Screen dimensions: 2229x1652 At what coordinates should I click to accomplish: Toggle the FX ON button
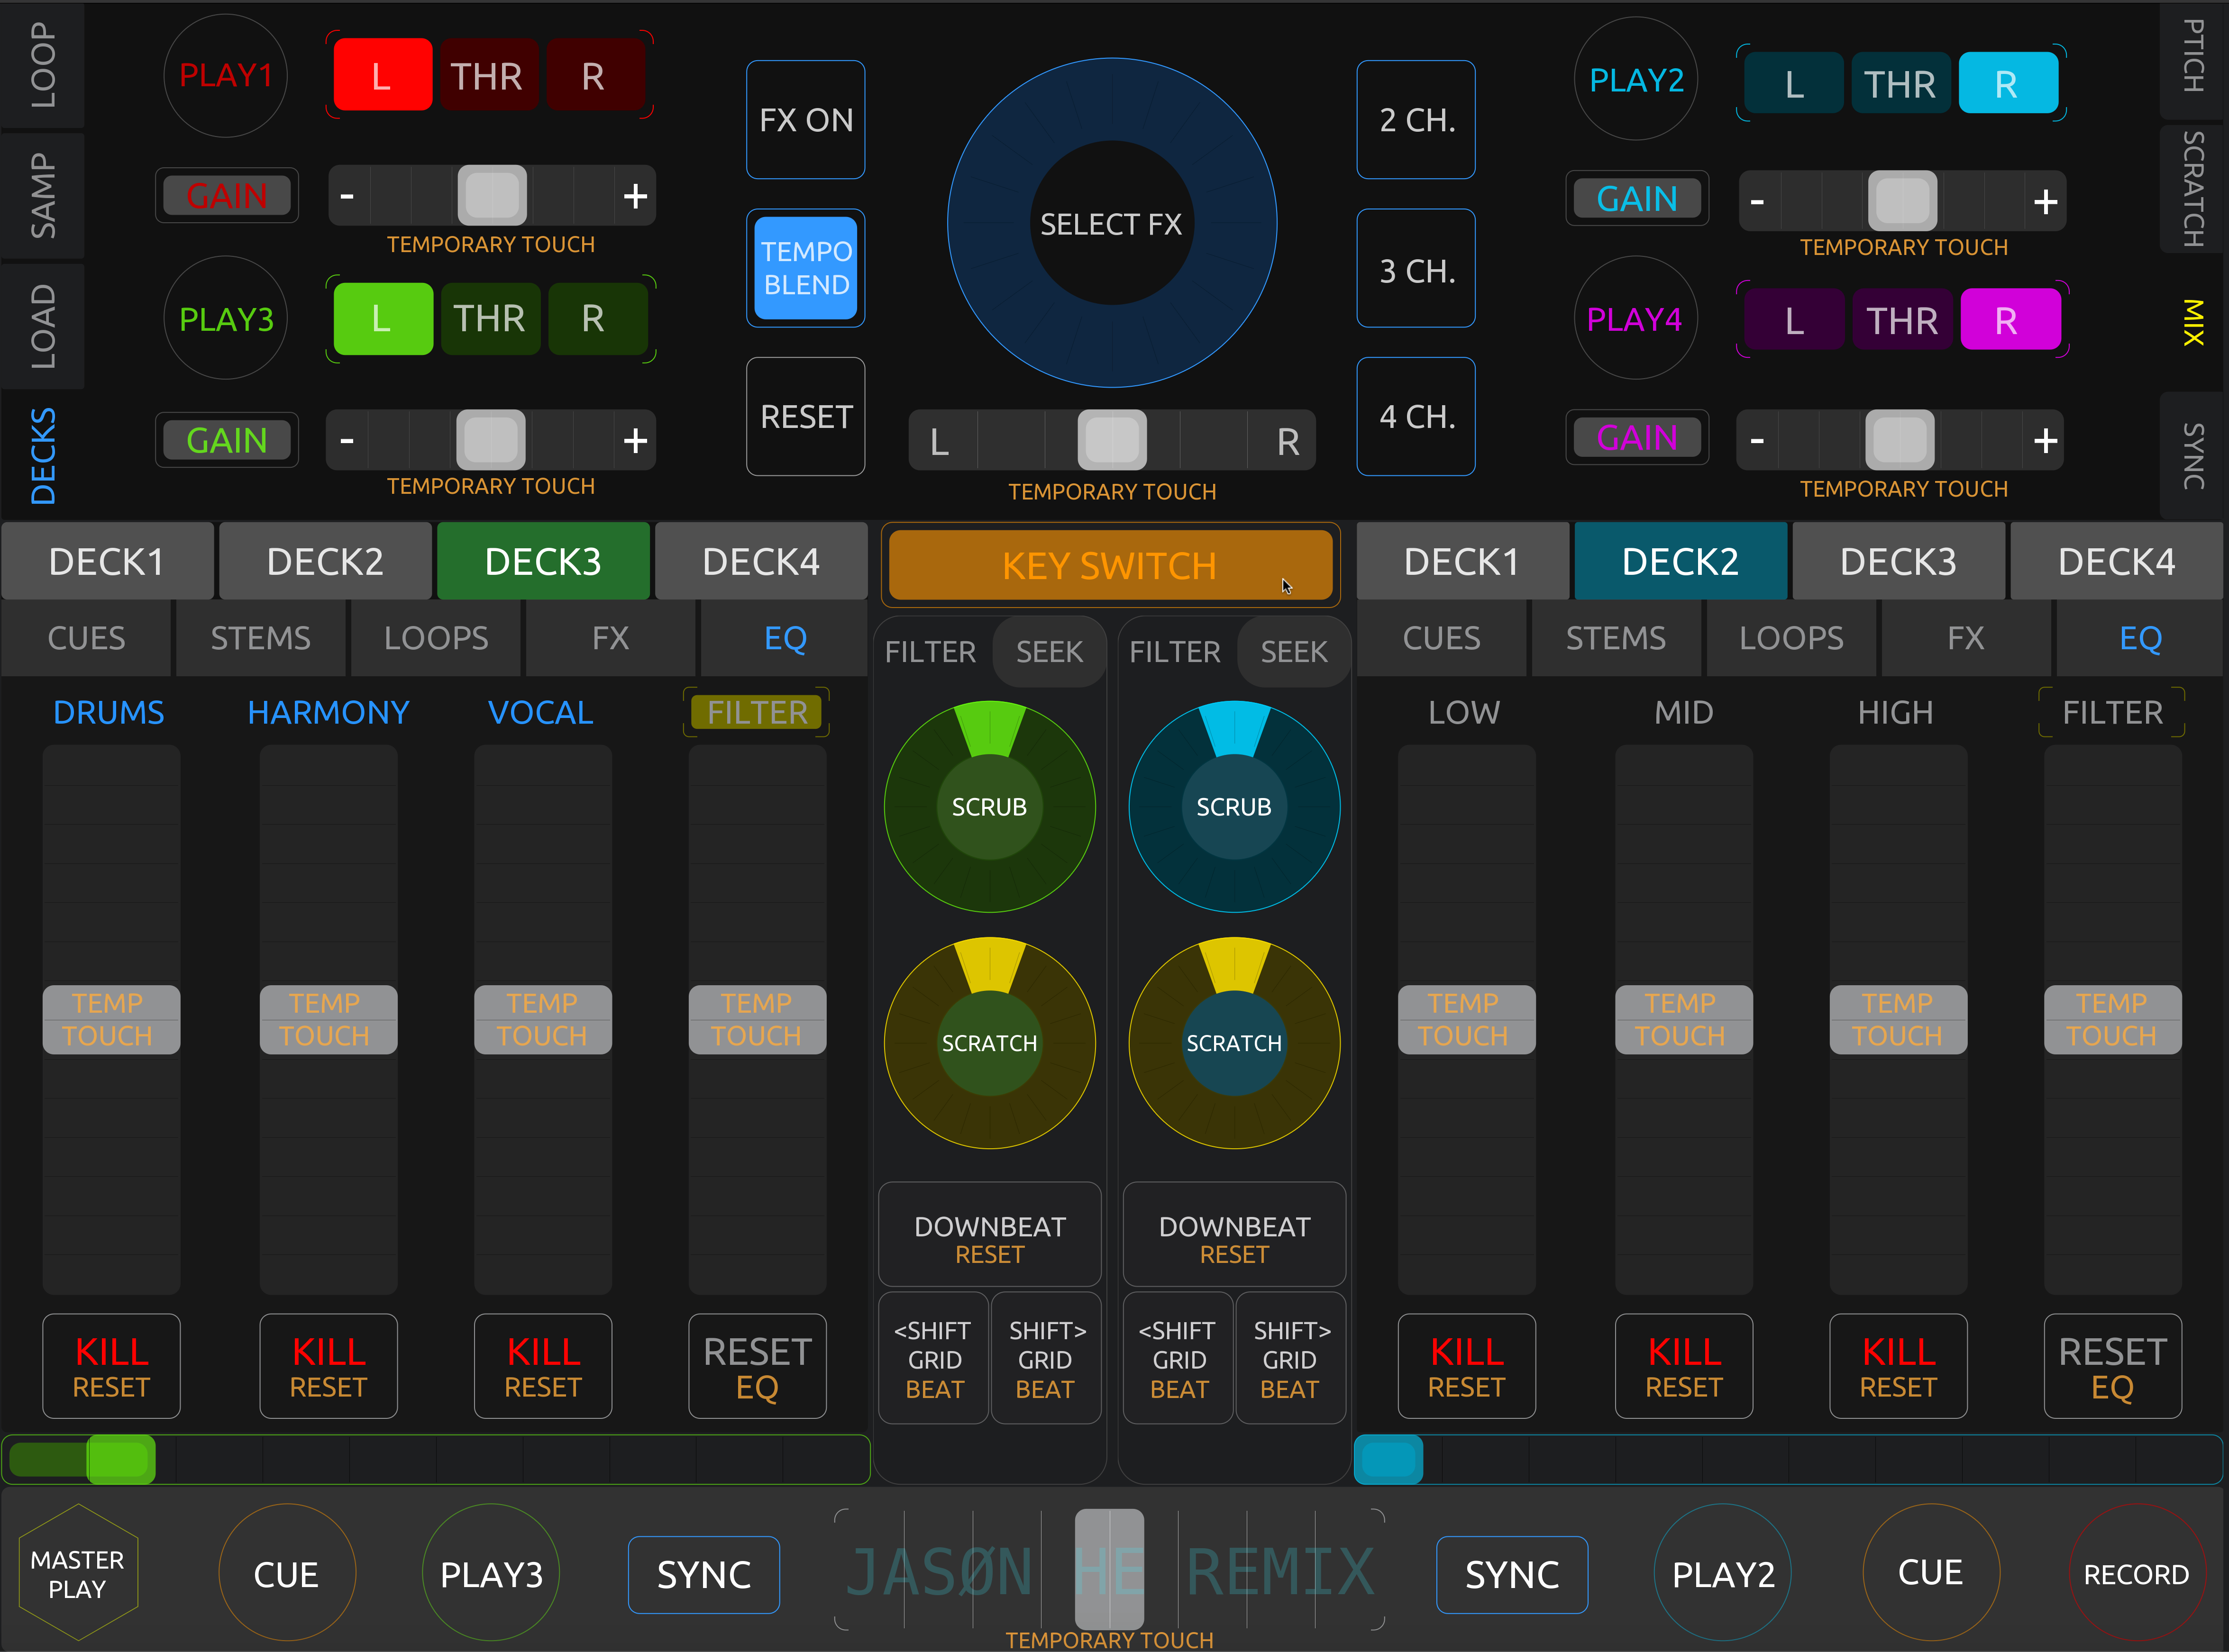click(x=805, y=120)
